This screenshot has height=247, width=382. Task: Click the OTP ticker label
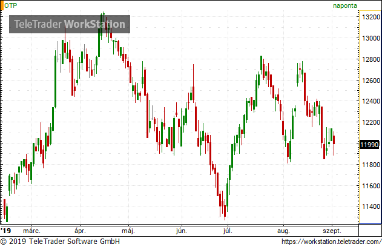tap(11, 5)
